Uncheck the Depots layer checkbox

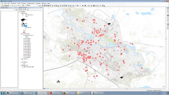click(23, 13)
